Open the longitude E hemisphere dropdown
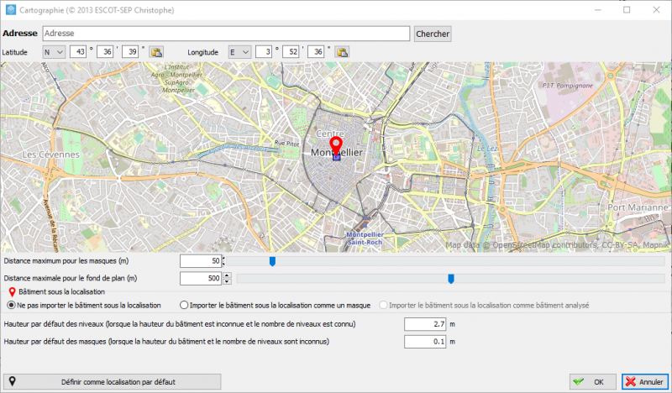 pyautogui.click(x=239, y=52)
